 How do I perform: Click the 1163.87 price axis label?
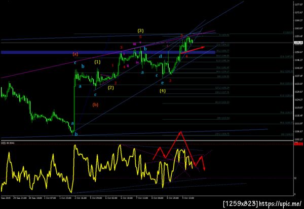tap(298, 28)
